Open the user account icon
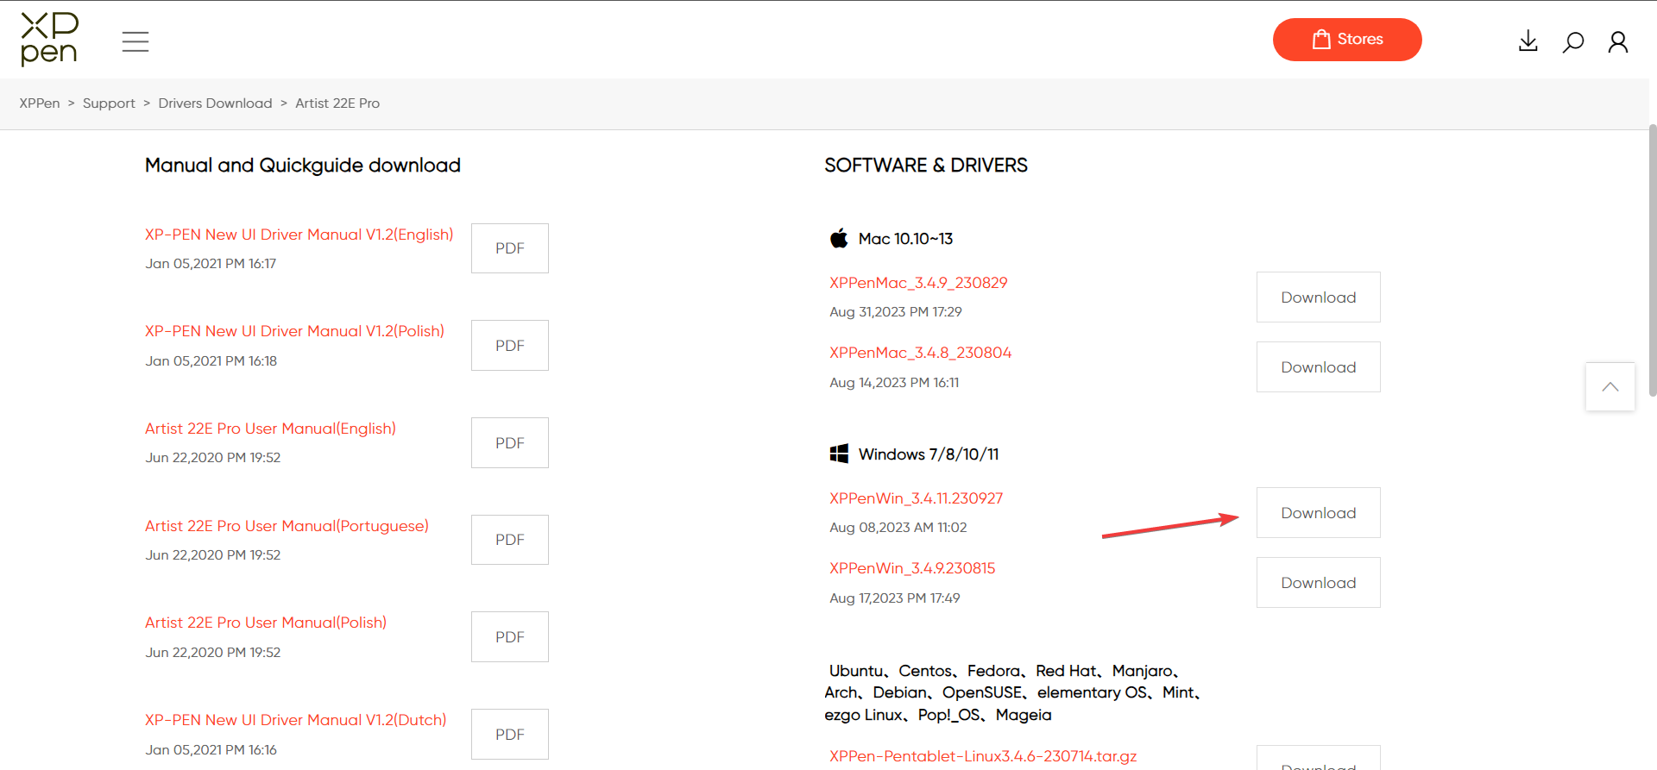Screen dimensions: 1657x770 [x=1617, y=41]
